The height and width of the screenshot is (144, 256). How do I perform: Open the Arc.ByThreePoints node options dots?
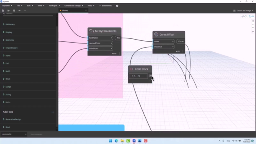point(119,53)
